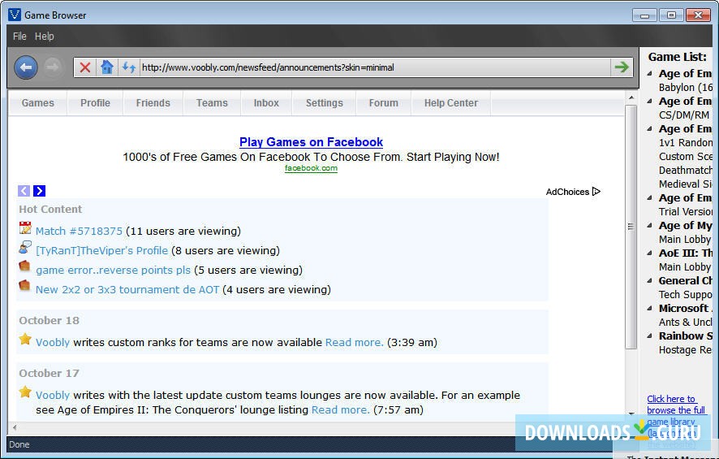The image size is (719, 459).
Task: Click the next ad arrow
Action: click(x=40, y=190)
